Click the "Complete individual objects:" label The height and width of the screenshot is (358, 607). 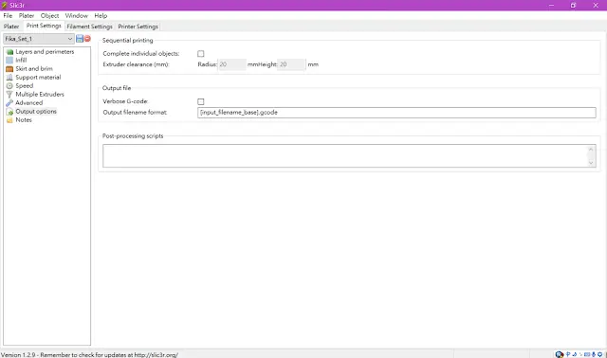point(141,54)
